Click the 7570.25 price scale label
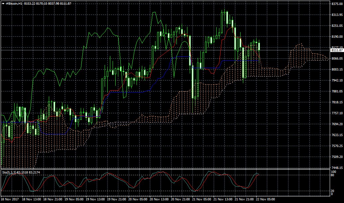This screenshot has height=203, width=344. [x=337, y=146]
